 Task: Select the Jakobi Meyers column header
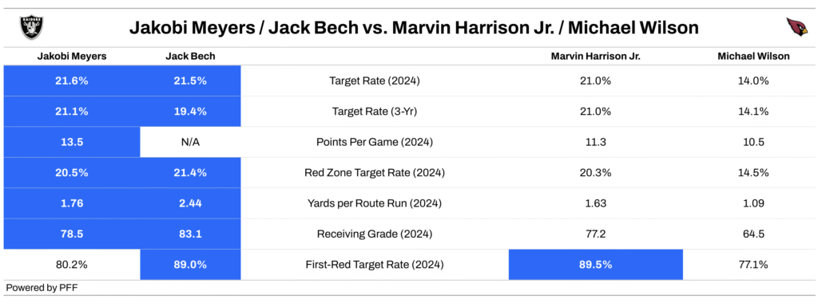tap(71, 57)
